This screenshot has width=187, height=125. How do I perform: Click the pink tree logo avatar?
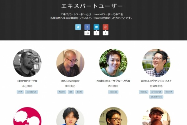tap(27, 116)
